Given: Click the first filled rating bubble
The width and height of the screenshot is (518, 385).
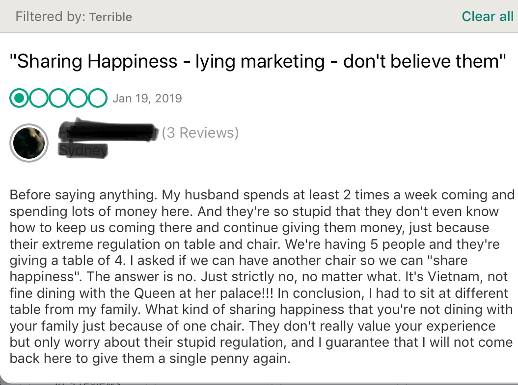Looking at the screenshot, I should (19, 98).
